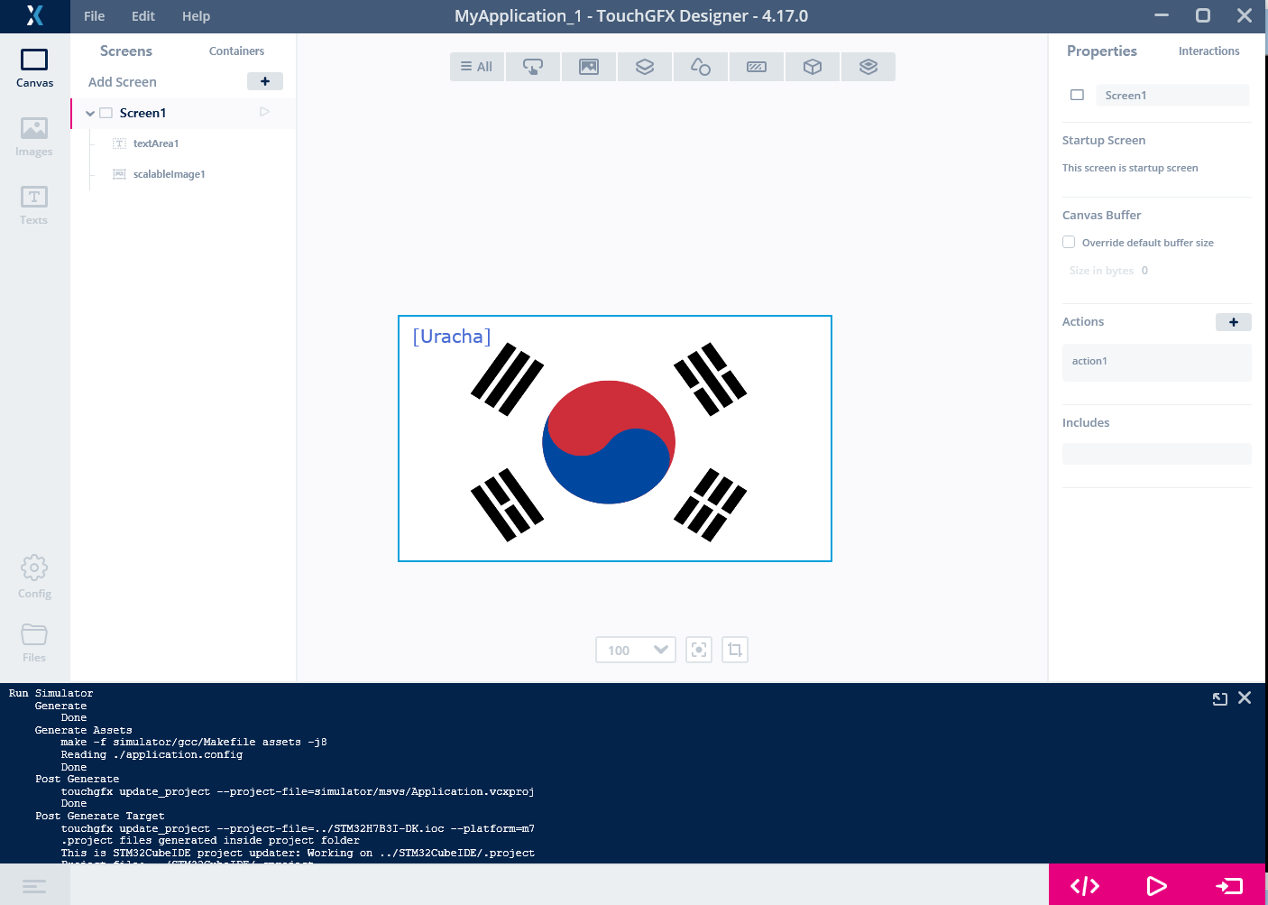Click the Add Screen plus button
1268x905 pixels.
click(265, 81)
